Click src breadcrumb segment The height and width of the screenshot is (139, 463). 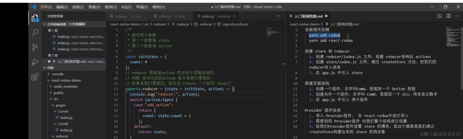point(147,24)
